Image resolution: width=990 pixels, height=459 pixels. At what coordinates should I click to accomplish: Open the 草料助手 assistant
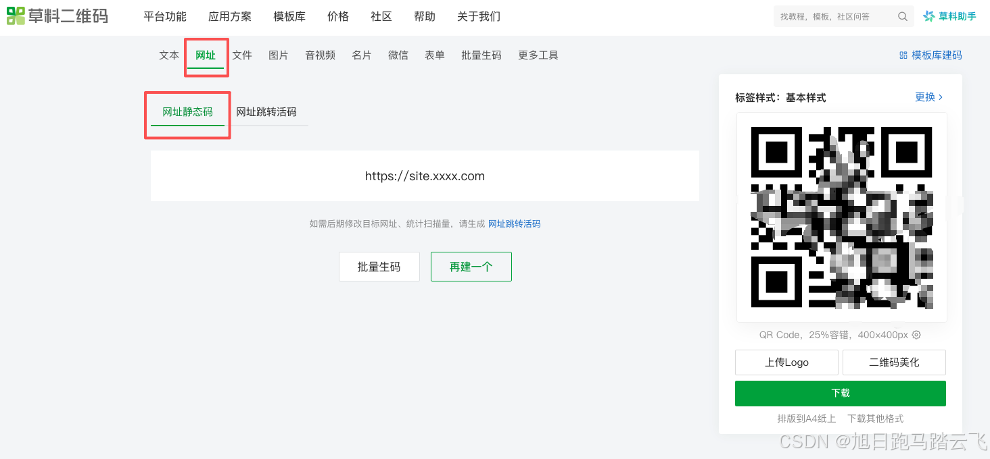[950, 16]
